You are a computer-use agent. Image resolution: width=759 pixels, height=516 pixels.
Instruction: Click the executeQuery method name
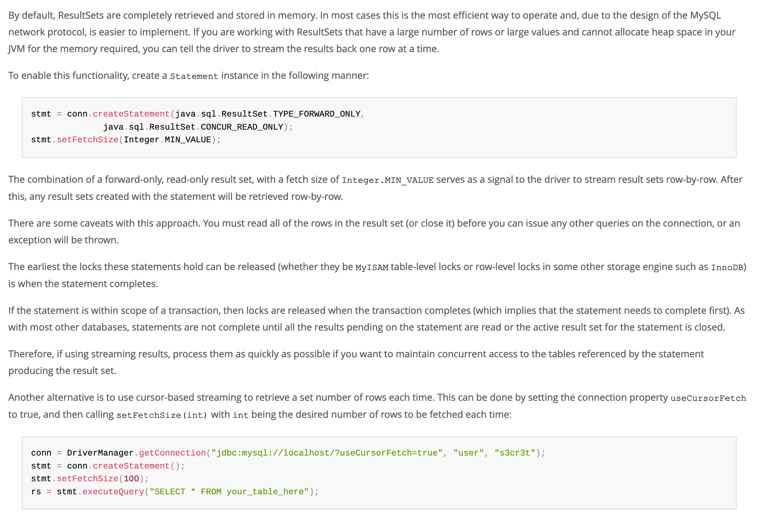pyautogui.click(x=113, y=492)
